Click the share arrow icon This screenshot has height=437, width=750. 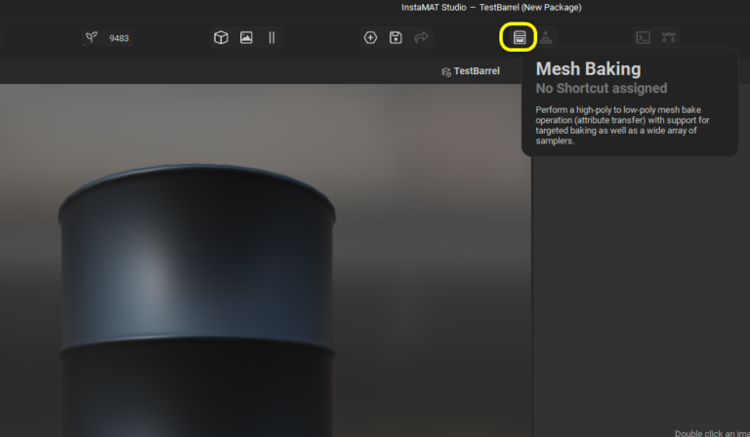[x=421, y=38]
